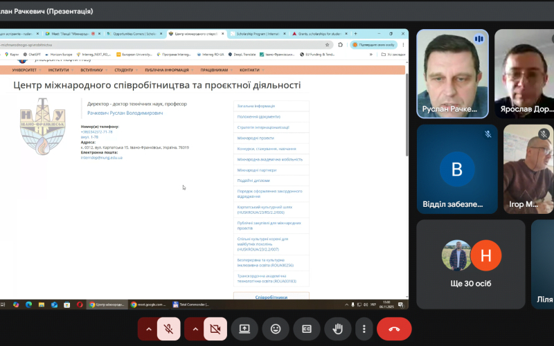The image size is (554, 346).
Task: Leave the call with the red button
Action: coord(394,329)
